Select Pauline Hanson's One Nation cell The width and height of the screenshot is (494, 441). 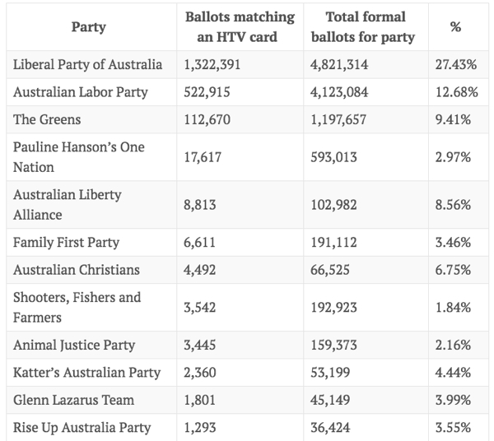click(78, 156)
